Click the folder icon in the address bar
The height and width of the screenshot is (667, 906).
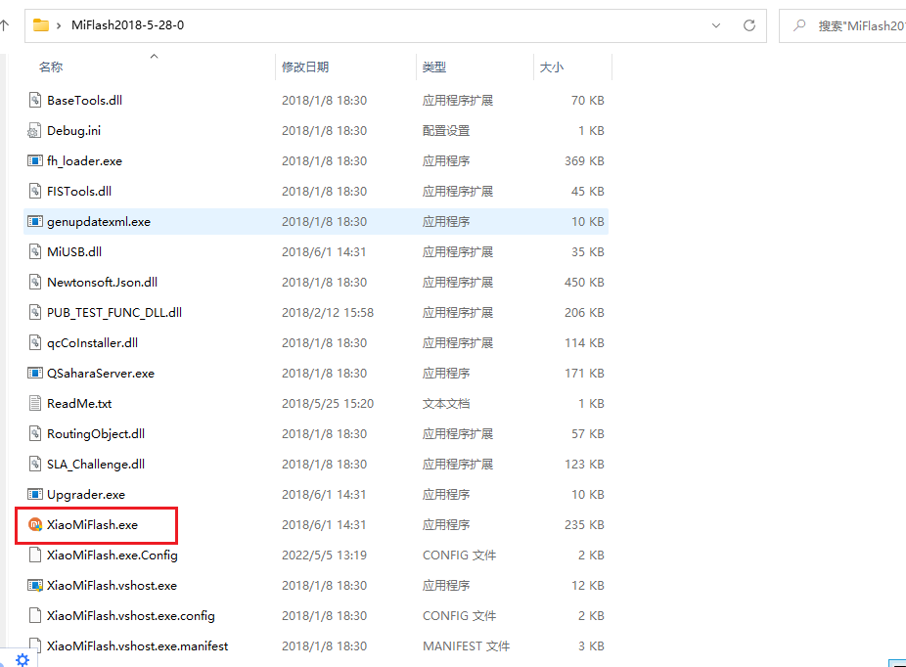(40, 24)
